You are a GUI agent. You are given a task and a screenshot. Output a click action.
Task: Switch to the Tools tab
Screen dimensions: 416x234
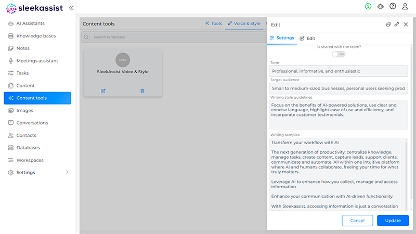(x=214, y=23)
